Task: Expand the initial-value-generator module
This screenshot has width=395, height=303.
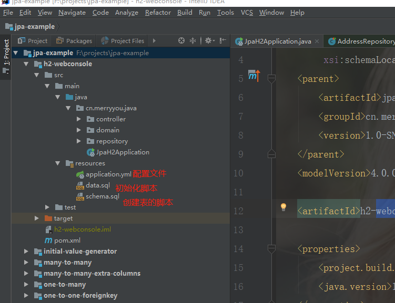Action: (26, 251)
